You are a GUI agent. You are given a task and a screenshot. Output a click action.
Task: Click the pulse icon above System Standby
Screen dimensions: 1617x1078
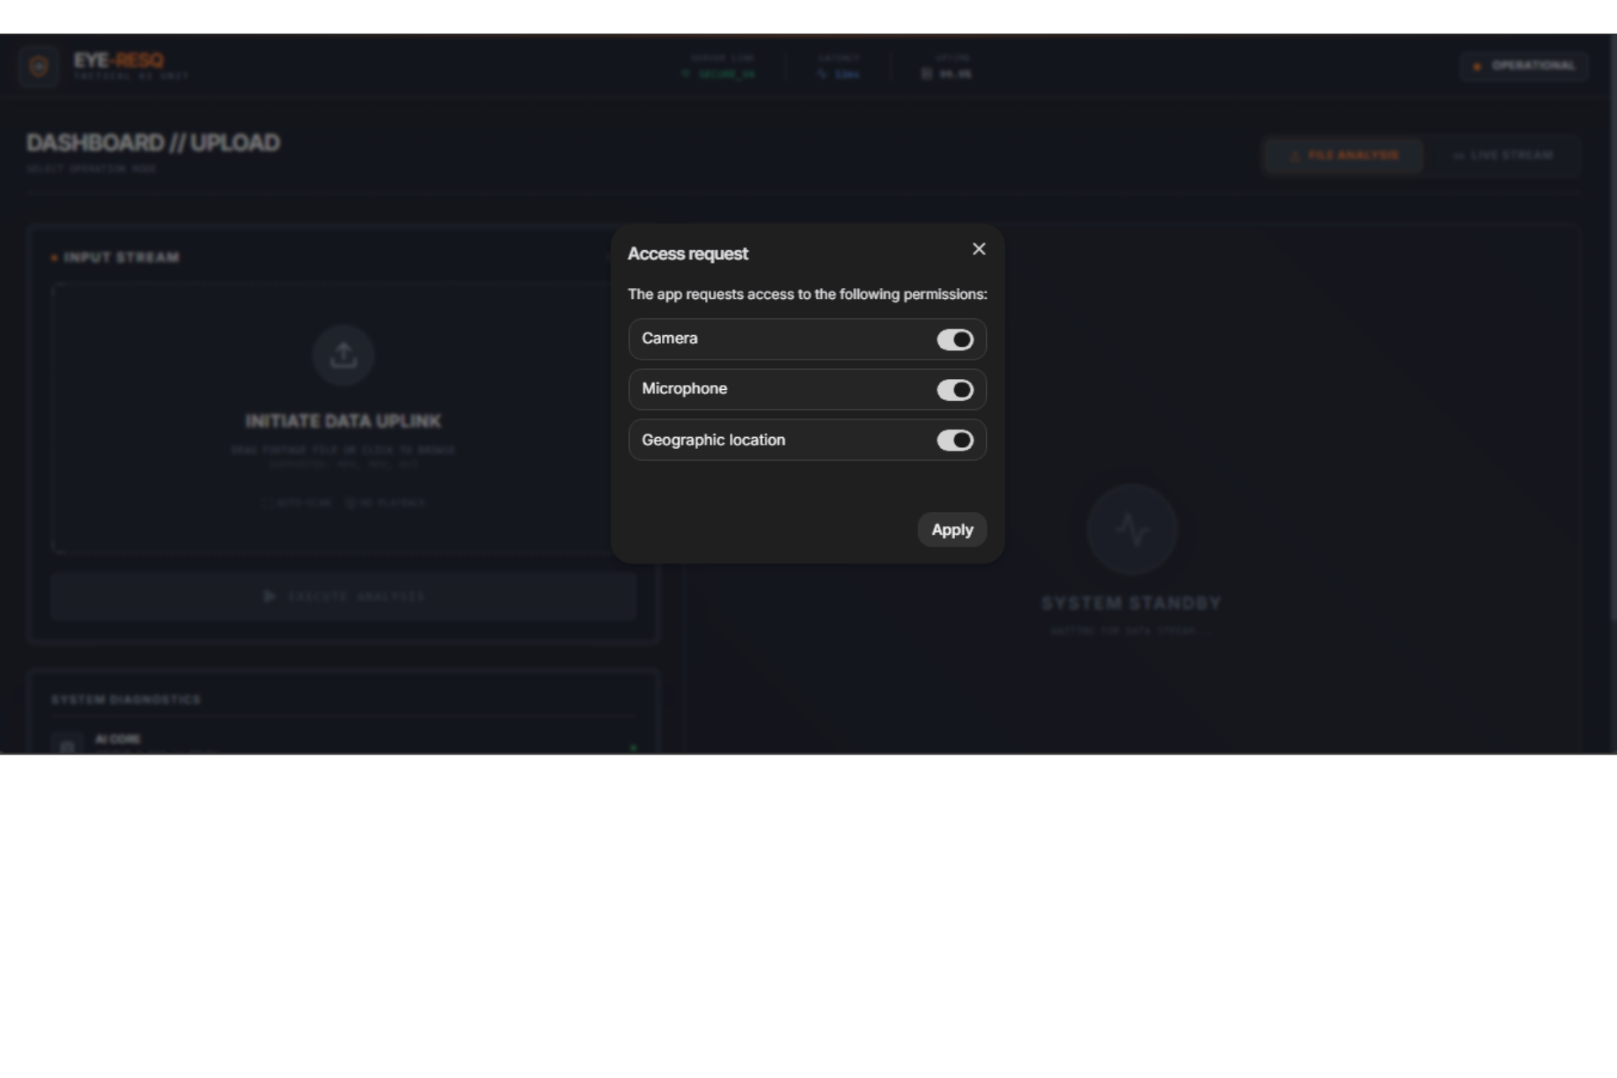1131,530
